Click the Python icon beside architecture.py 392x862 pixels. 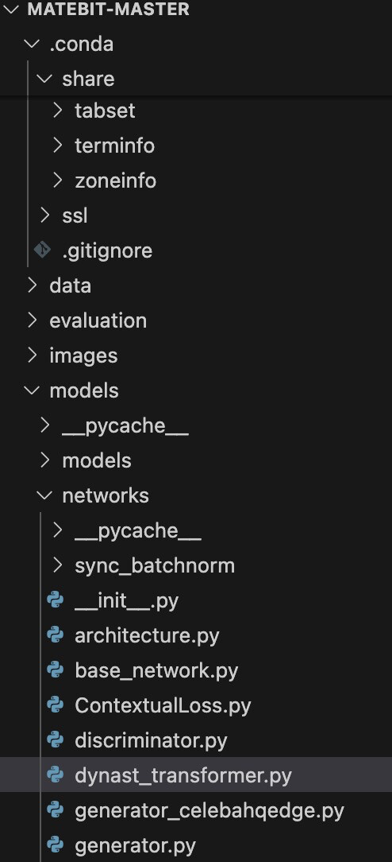[56, 635]
